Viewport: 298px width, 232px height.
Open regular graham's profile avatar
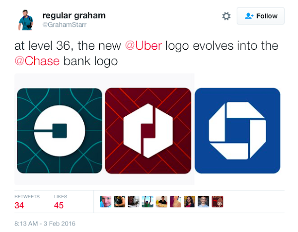[26, 20]
